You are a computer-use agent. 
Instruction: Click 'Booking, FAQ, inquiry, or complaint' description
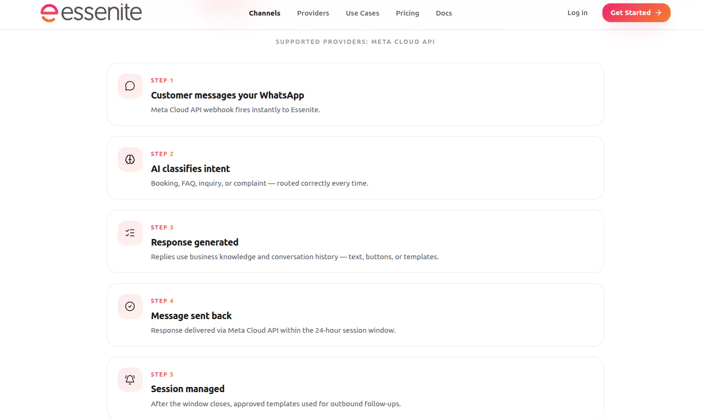coord(259,183)
